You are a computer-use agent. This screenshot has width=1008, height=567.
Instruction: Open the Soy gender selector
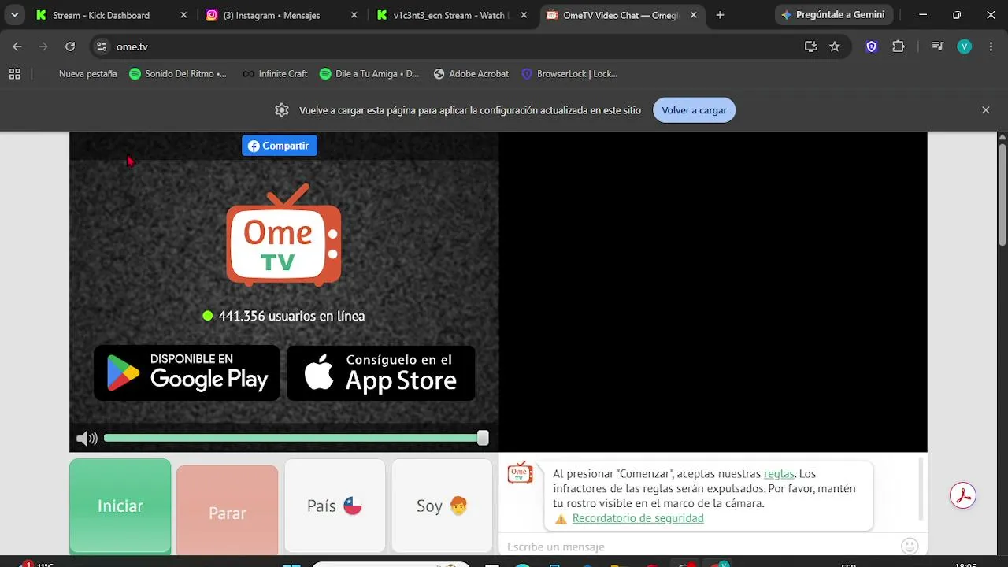click(x=442, y=506)
